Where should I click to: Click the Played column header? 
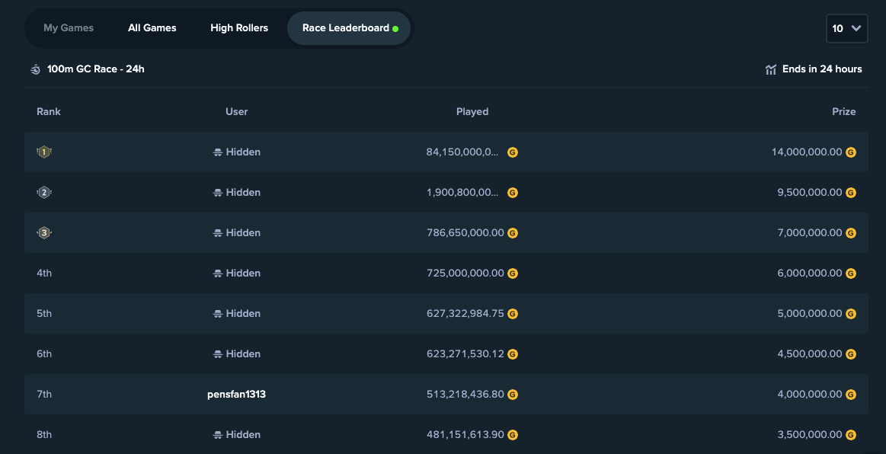click(472, 112)
